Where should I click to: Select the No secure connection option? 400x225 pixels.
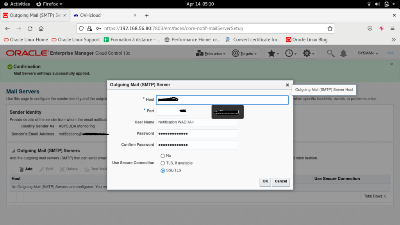pyautogui.click(x=163, y=156)
